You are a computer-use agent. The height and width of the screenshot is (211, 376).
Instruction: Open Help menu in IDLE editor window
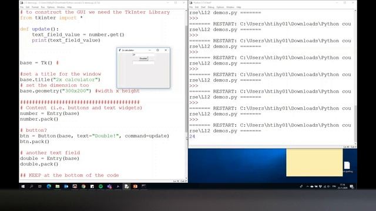(69, 7)
